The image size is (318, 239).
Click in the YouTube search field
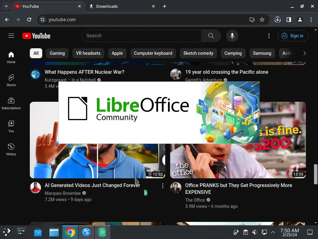[x=141, y=36]
